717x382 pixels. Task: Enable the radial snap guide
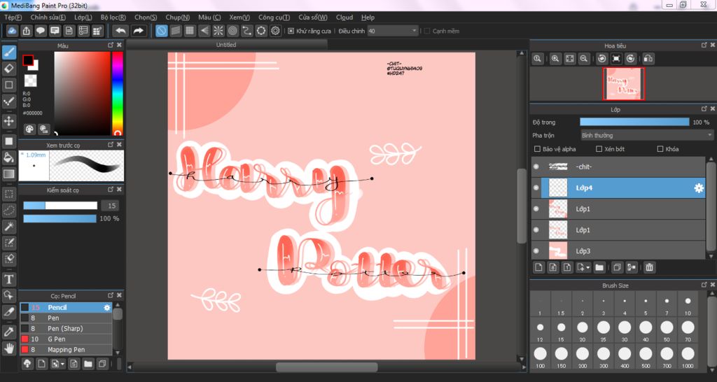(x=218, y=31)
